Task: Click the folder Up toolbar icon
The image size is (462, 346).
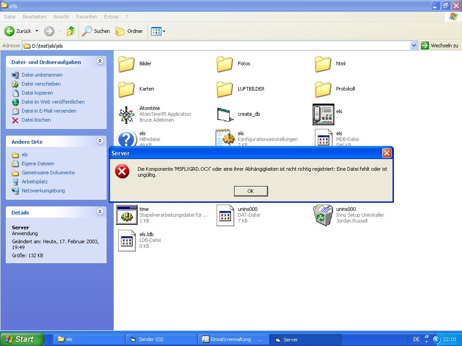Action: click(71, 31)
